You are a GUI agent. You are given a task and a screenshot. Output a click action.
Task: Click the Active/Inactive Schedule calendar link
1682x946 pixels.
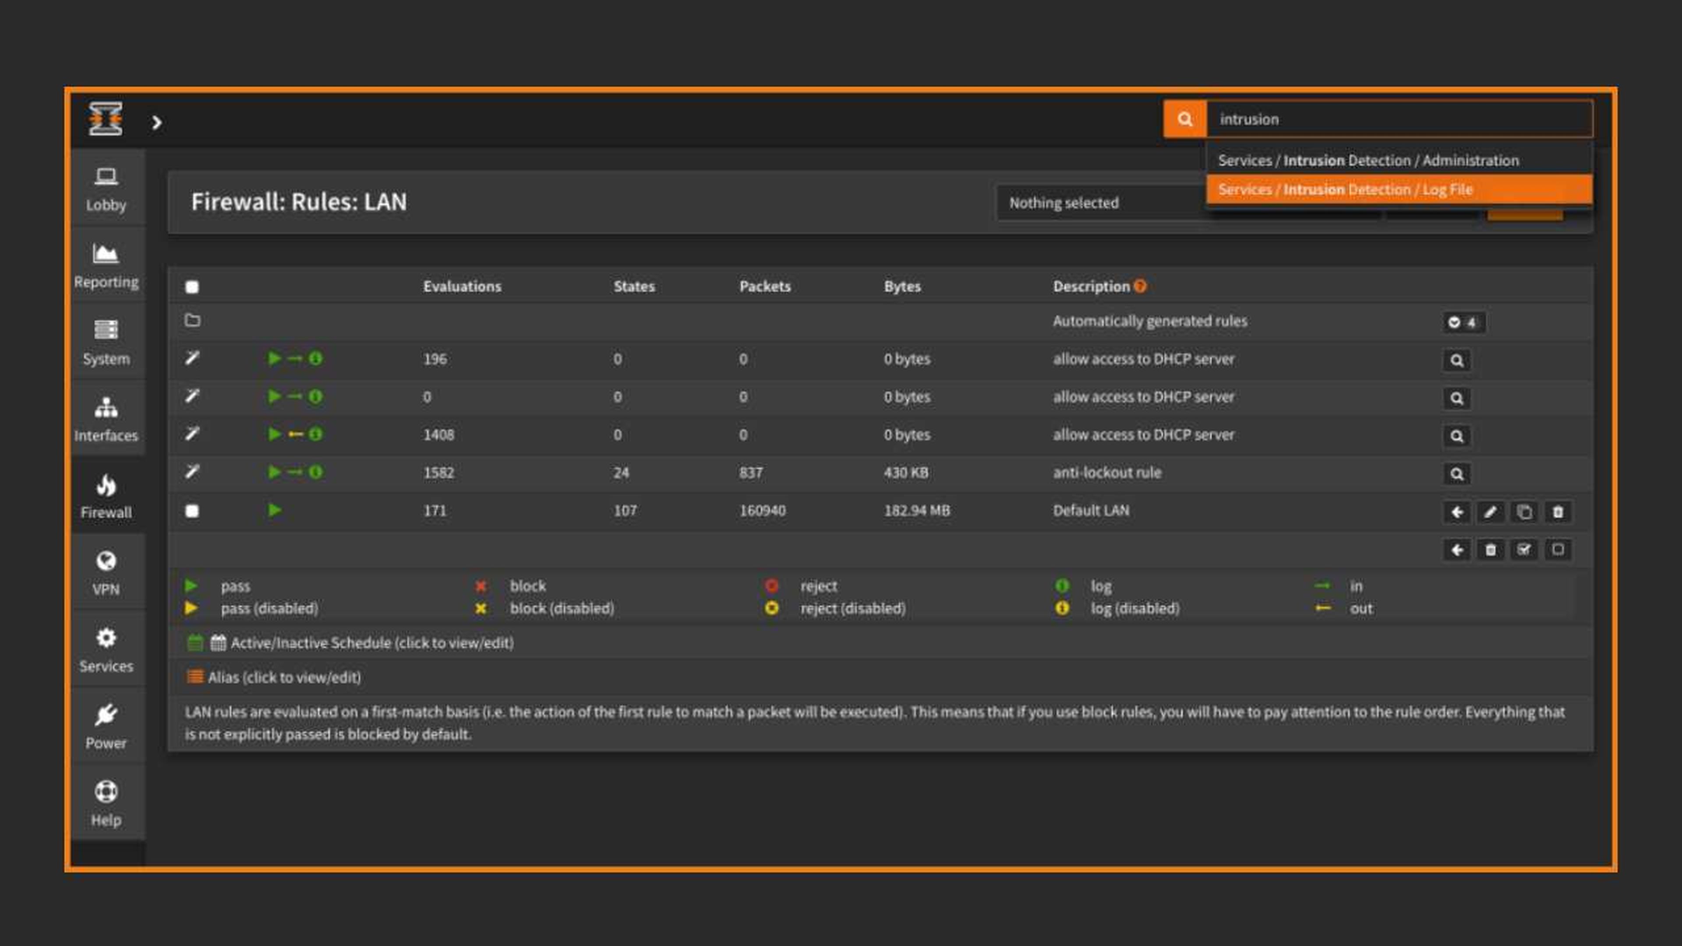[372, 642]
